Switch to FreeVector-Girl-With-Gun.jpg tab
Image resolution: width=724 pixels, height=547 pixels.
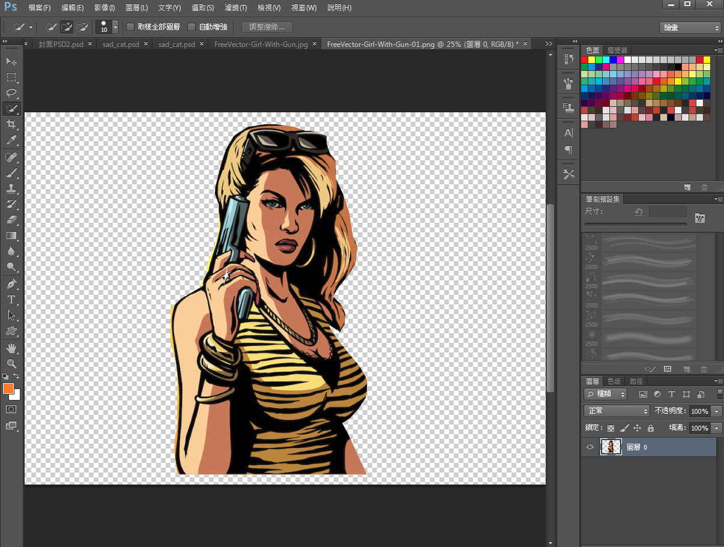[x=261, y=44]
